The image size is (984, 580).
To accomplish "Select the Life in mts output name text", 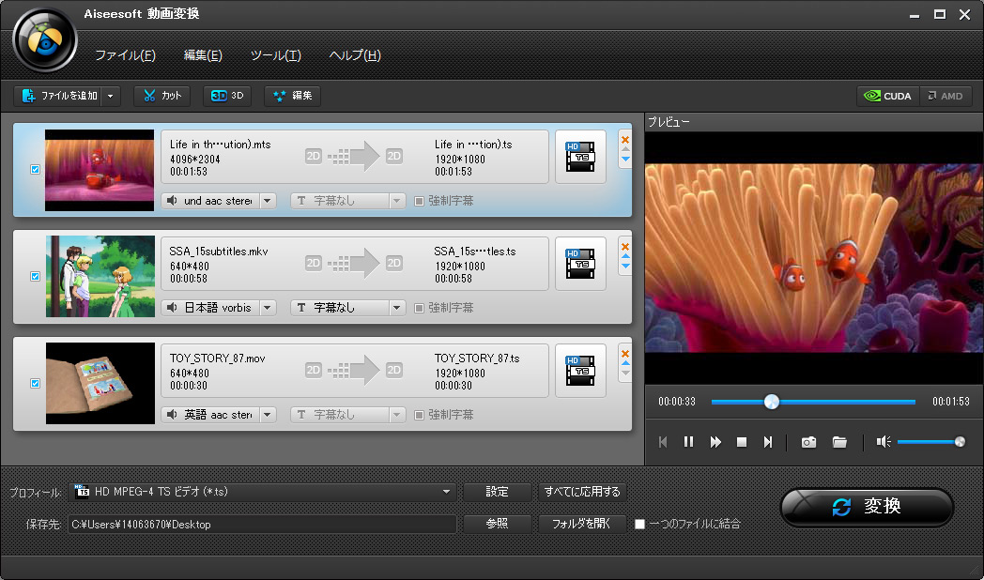I will point(473,145).
